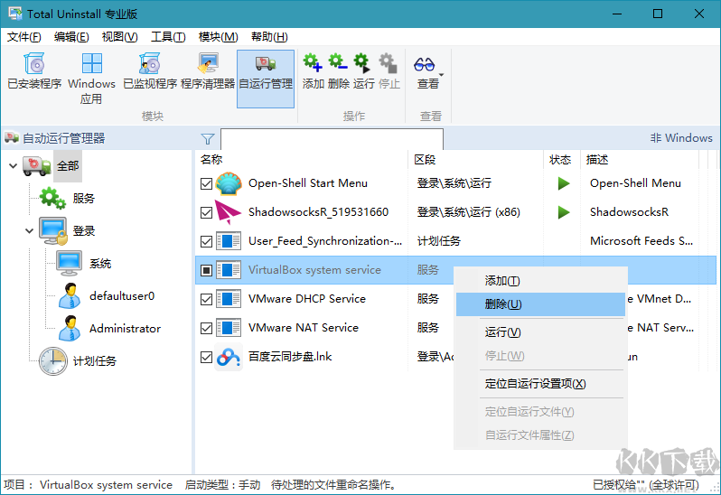Collapse the 登录 tree node
Screen dimensions: 721x495
coord(29,230)
